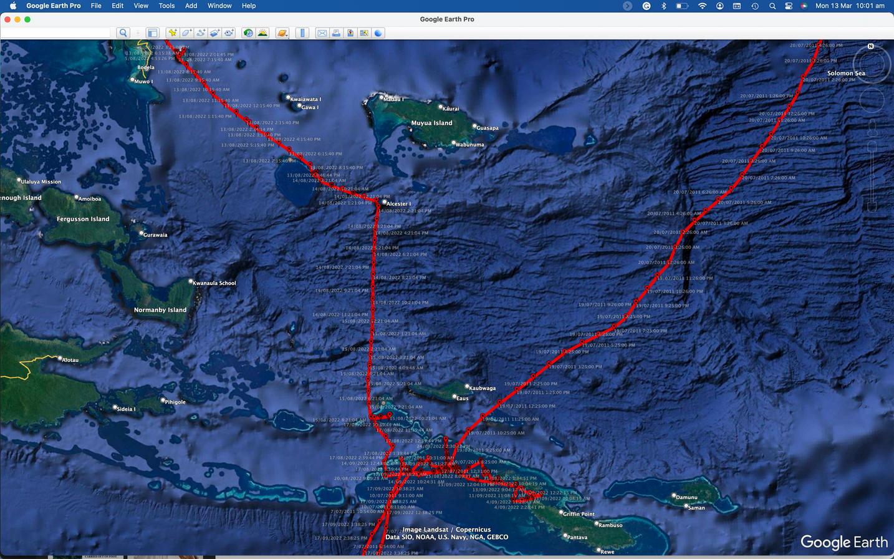Click the Search magnifier button in toolbar
Viewport: 894px width, 559px height.
[123, 33]
